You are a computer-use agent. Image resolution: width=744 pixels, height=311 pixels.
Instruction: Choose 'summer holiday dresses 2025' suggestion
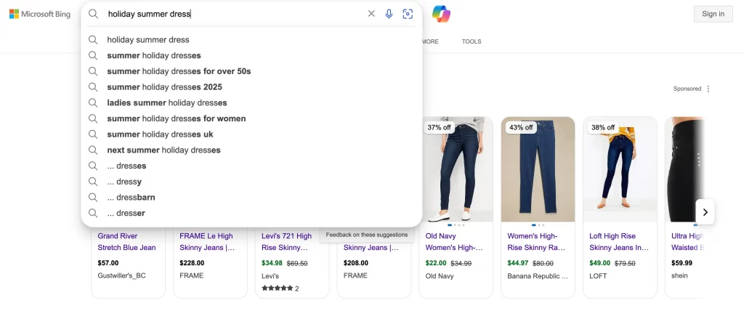[x=251, y=87]
